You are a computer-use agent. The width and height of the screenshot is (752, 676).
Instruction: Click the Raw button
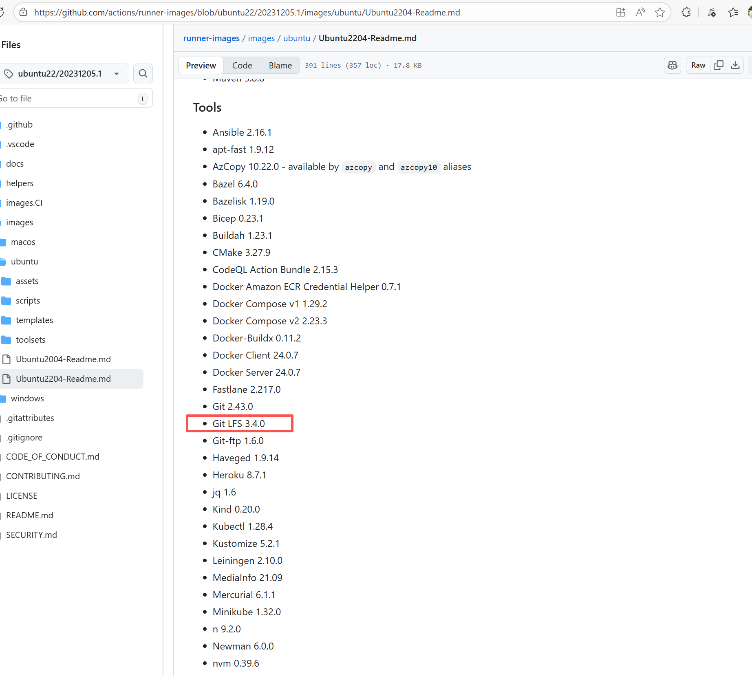[698, 65]
